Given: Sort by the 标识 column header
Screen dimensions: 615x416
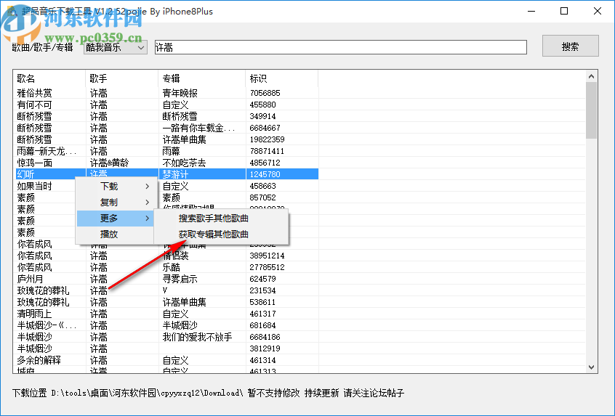Looking at the screenshot, I should coord(281,78).
